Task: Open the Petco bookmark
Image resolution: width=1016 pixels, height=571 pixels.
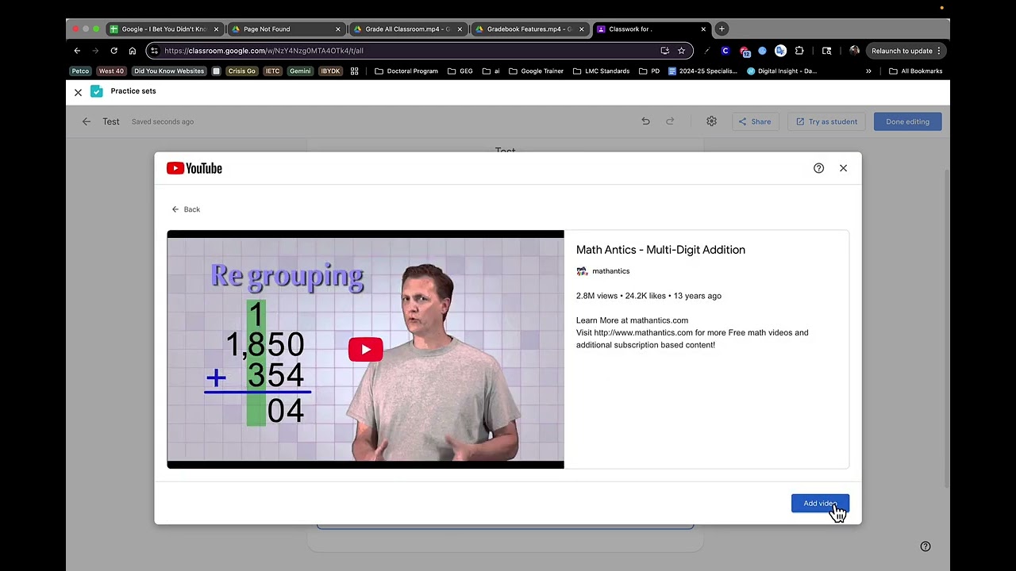Action: (80, 71)
